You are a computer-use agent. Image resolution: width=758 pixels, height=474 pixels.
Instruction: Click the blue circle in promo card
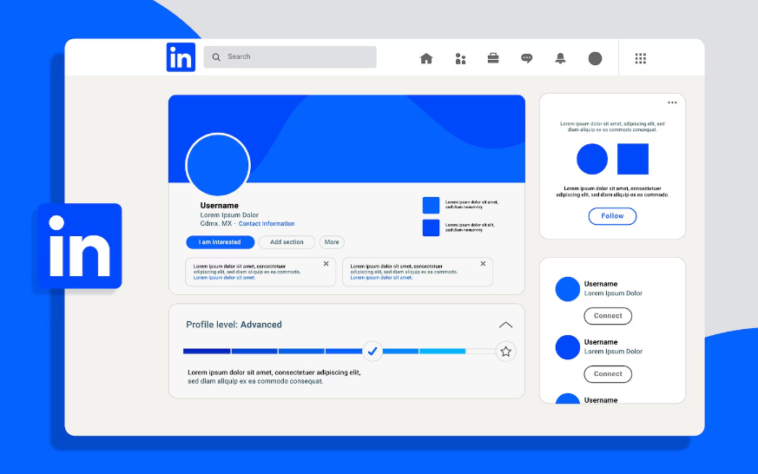[x=592, y=159]
